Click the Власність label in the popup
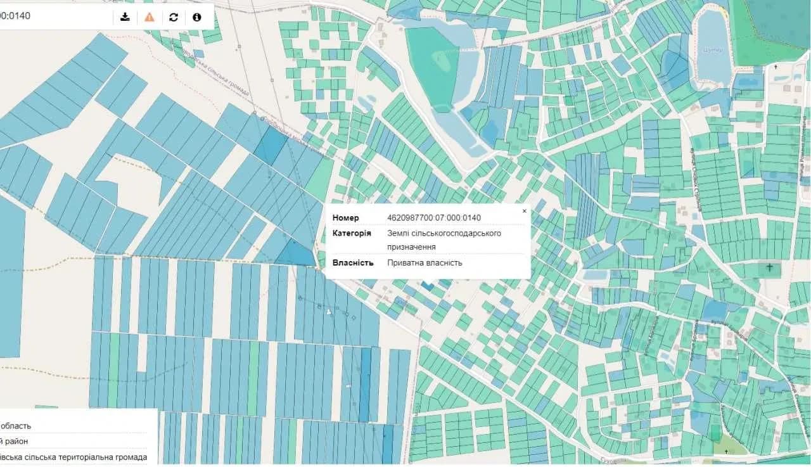This screenshot has width=811, height=467. [x=353, y=262]
